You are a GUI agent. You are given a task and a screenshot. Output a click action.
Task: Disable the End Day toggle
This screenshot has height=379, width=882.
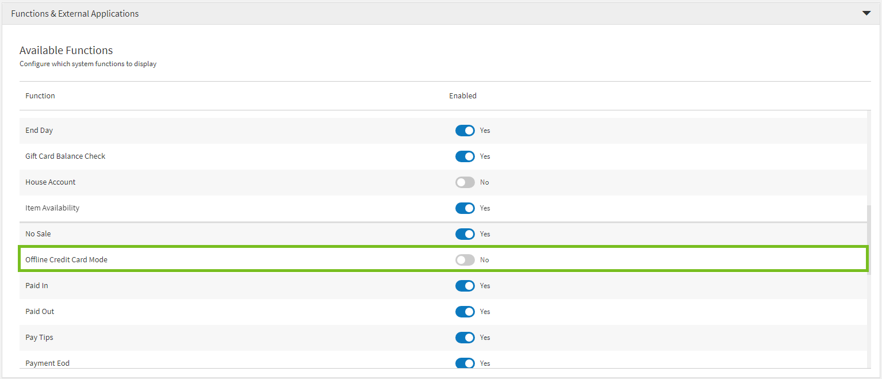click(465, 131)
